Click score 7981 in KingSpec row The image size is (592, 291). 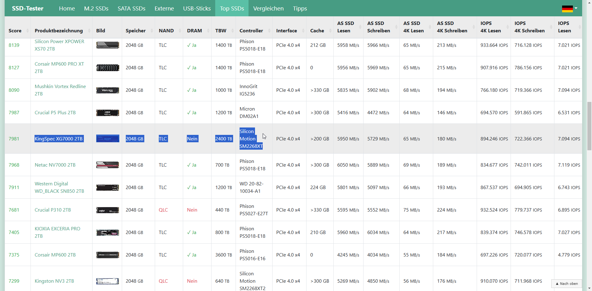(14, 139)
